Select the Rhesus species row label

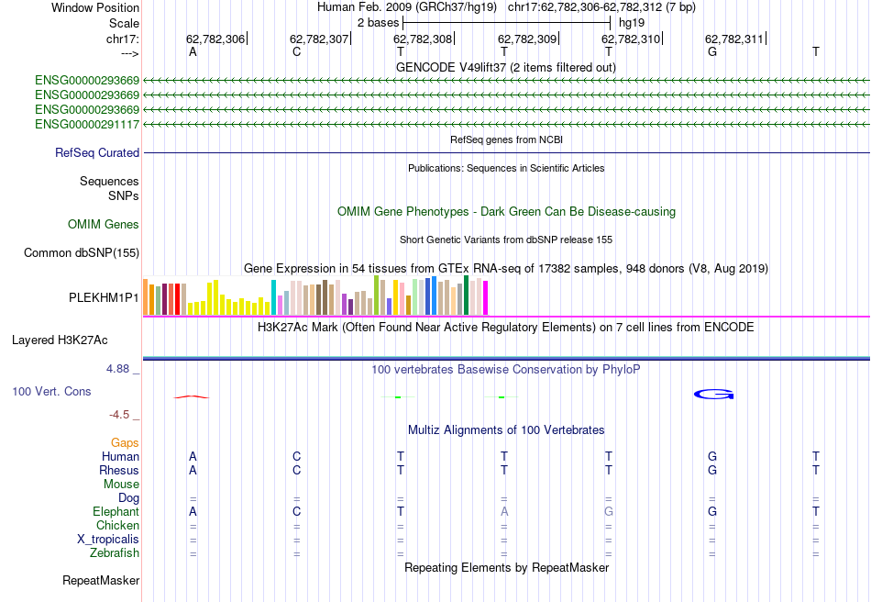click(119, 470)
